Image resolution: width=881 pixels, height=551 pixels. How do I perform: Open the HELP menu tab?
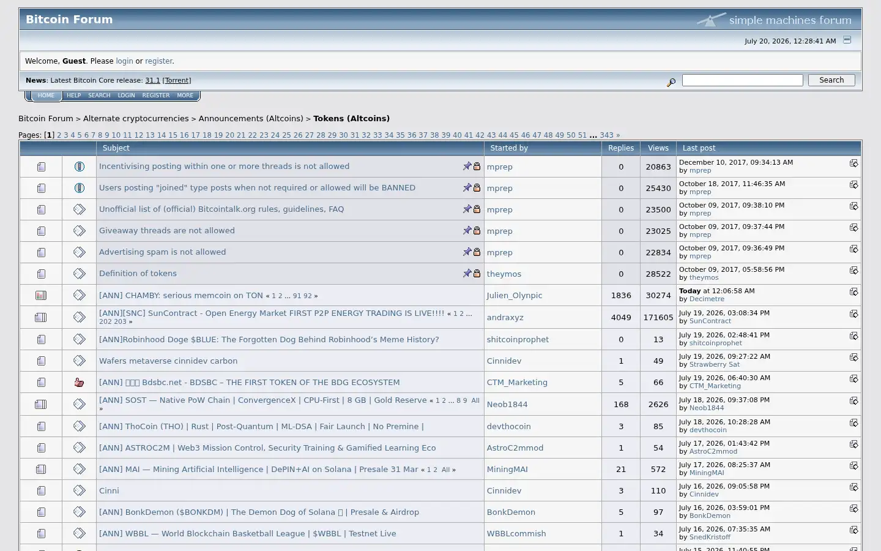point(73,96)
